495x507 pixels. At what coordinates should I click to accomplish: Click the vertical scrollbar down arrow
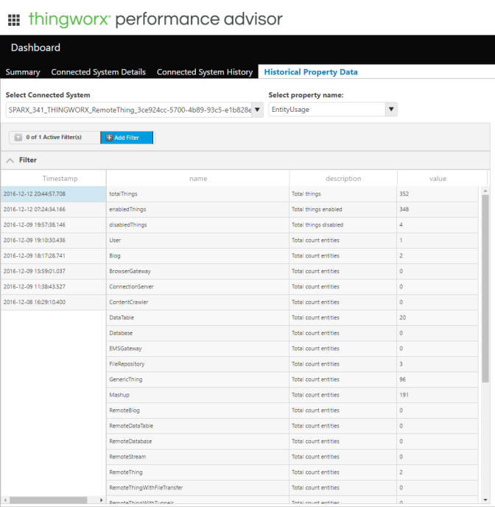485,500
